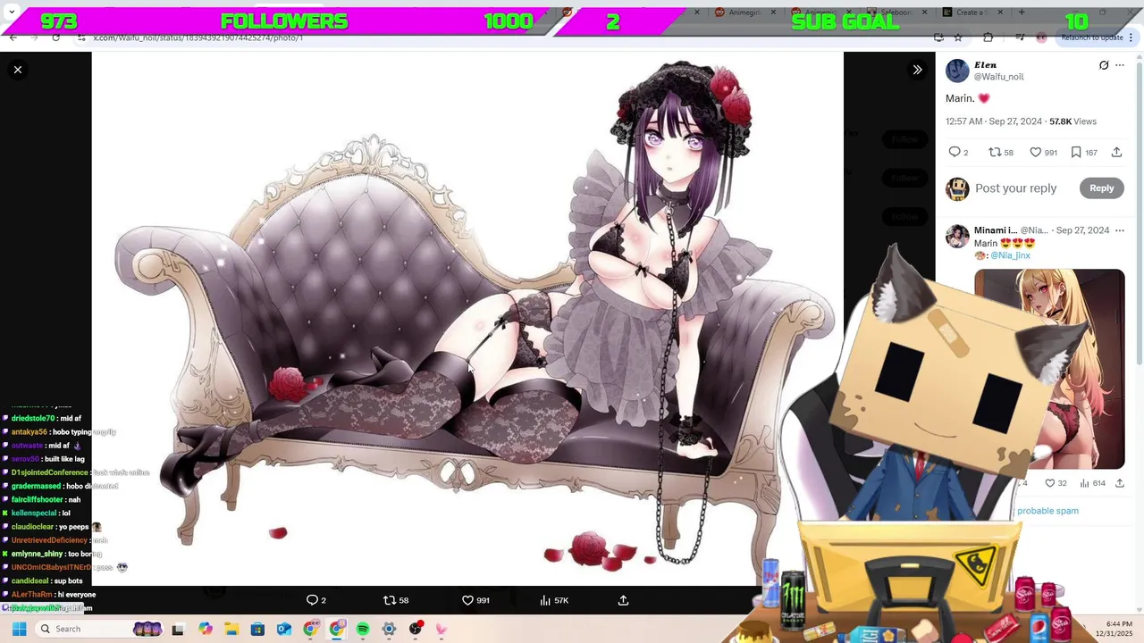Click the x.com address bar URL
Image resolution: width=1144 pixels, height=643 pixels.
[x=198, y=38]
